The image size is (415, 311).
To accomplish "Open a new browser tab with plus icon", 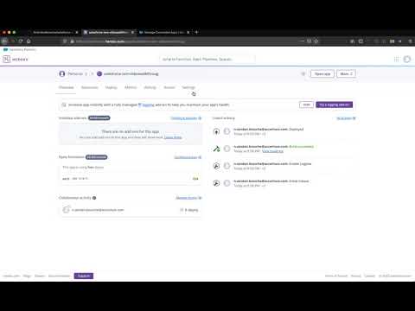I will coord(196,32).
